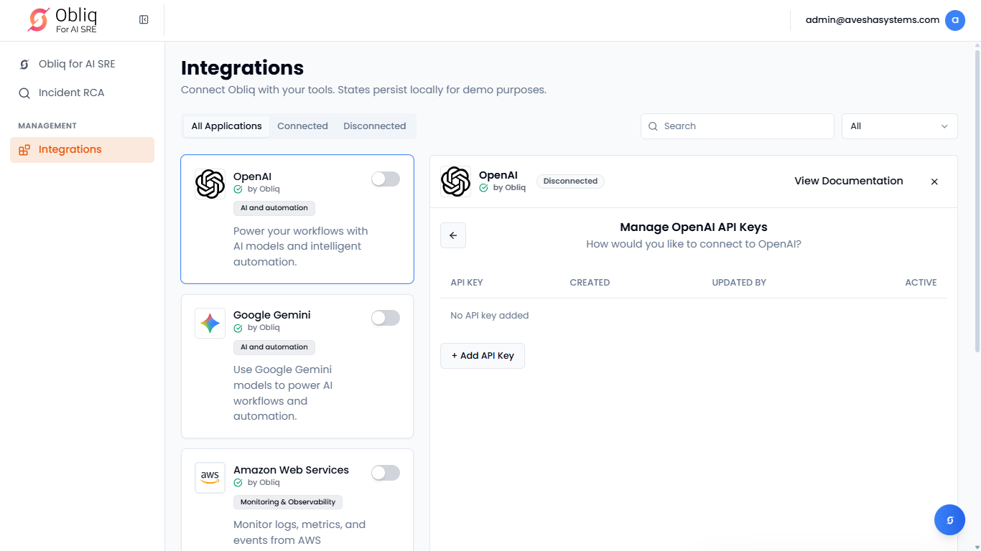This screenshot has width=981, height=551.
Task: Select the All Applications tab
Action: point(226,126)
